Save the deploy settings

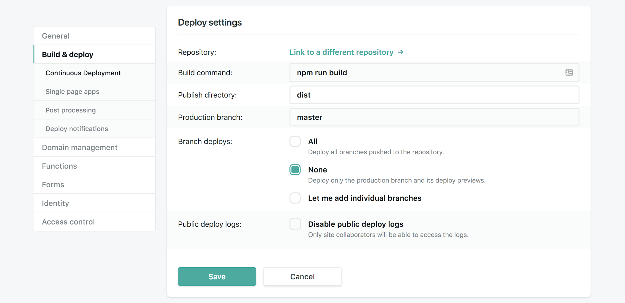[217, 276]
